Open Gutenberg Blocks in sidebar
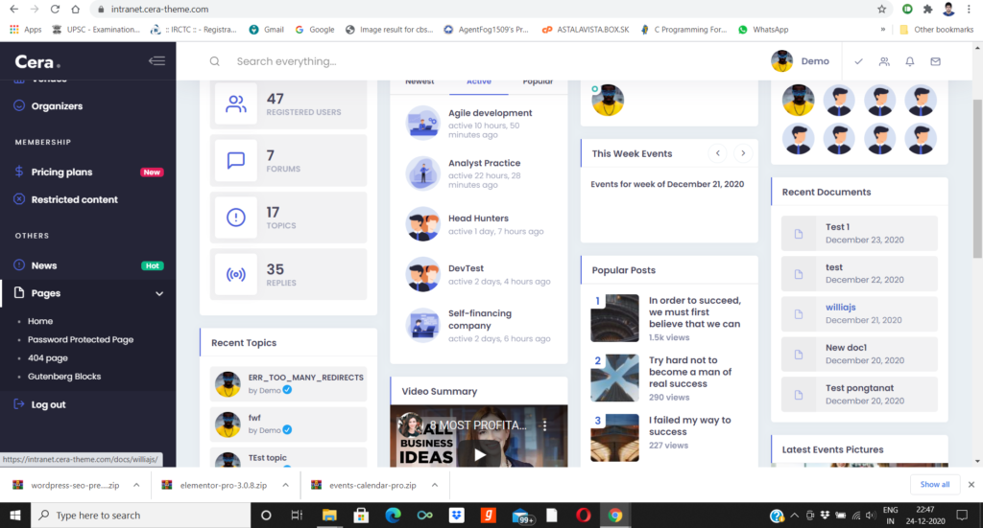 64,376
